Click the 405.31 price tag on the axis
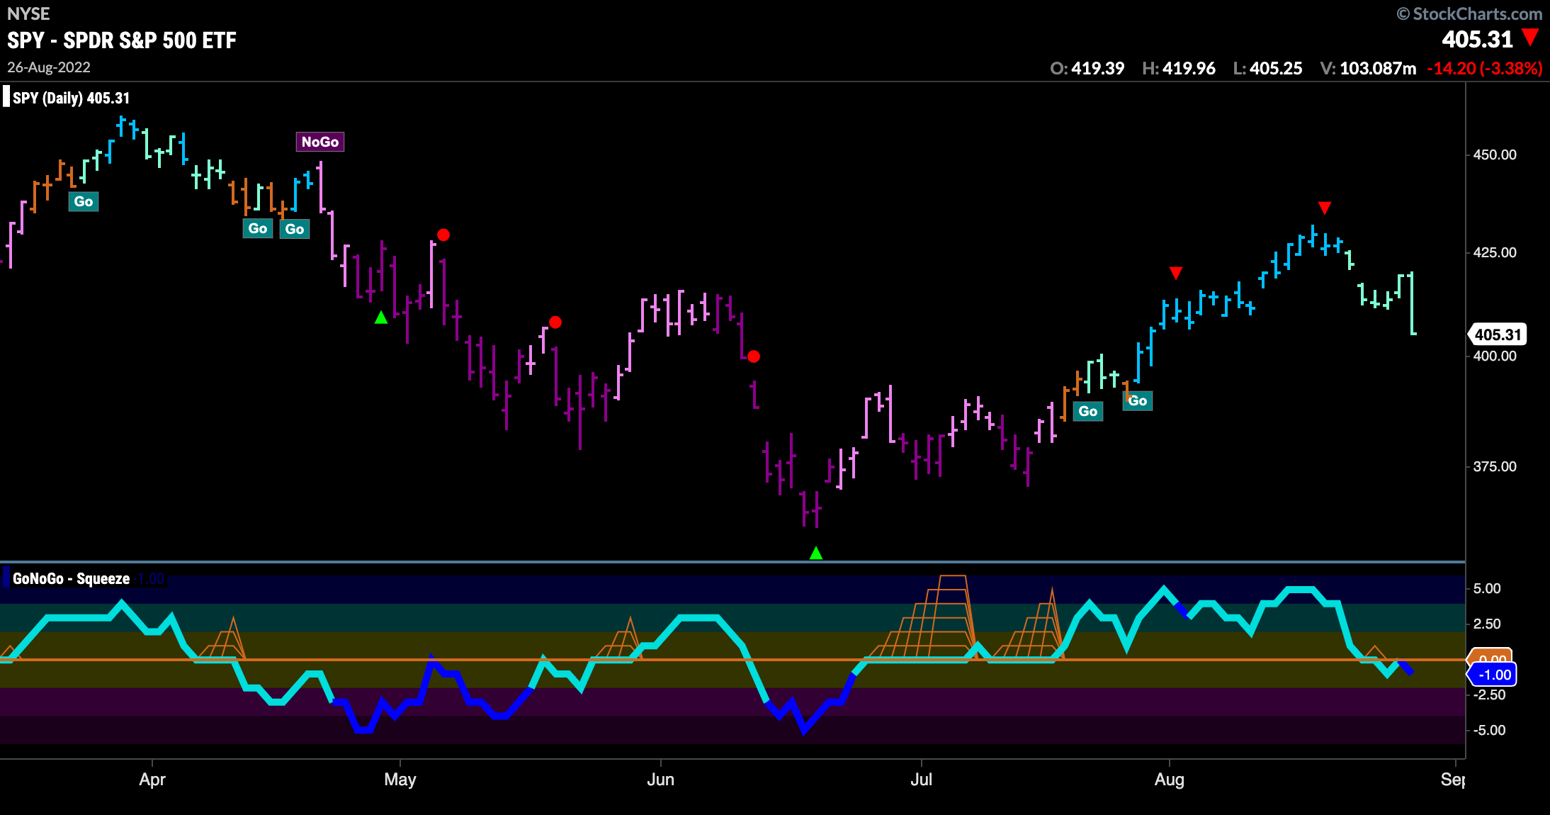This screenshot has height=815, width=1550. [x=1498, y=335]
